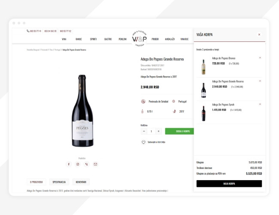Share product via phone icon
Viewport: 279px width, 215px height.
click(86, 164)
